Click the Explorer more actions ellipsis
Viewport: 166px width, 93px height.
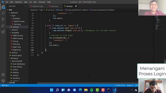[25, 6]
